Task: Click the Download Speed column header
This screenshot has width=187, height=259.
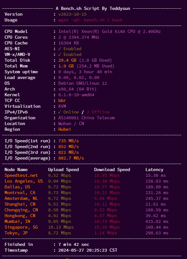Action: coord(112,170)
